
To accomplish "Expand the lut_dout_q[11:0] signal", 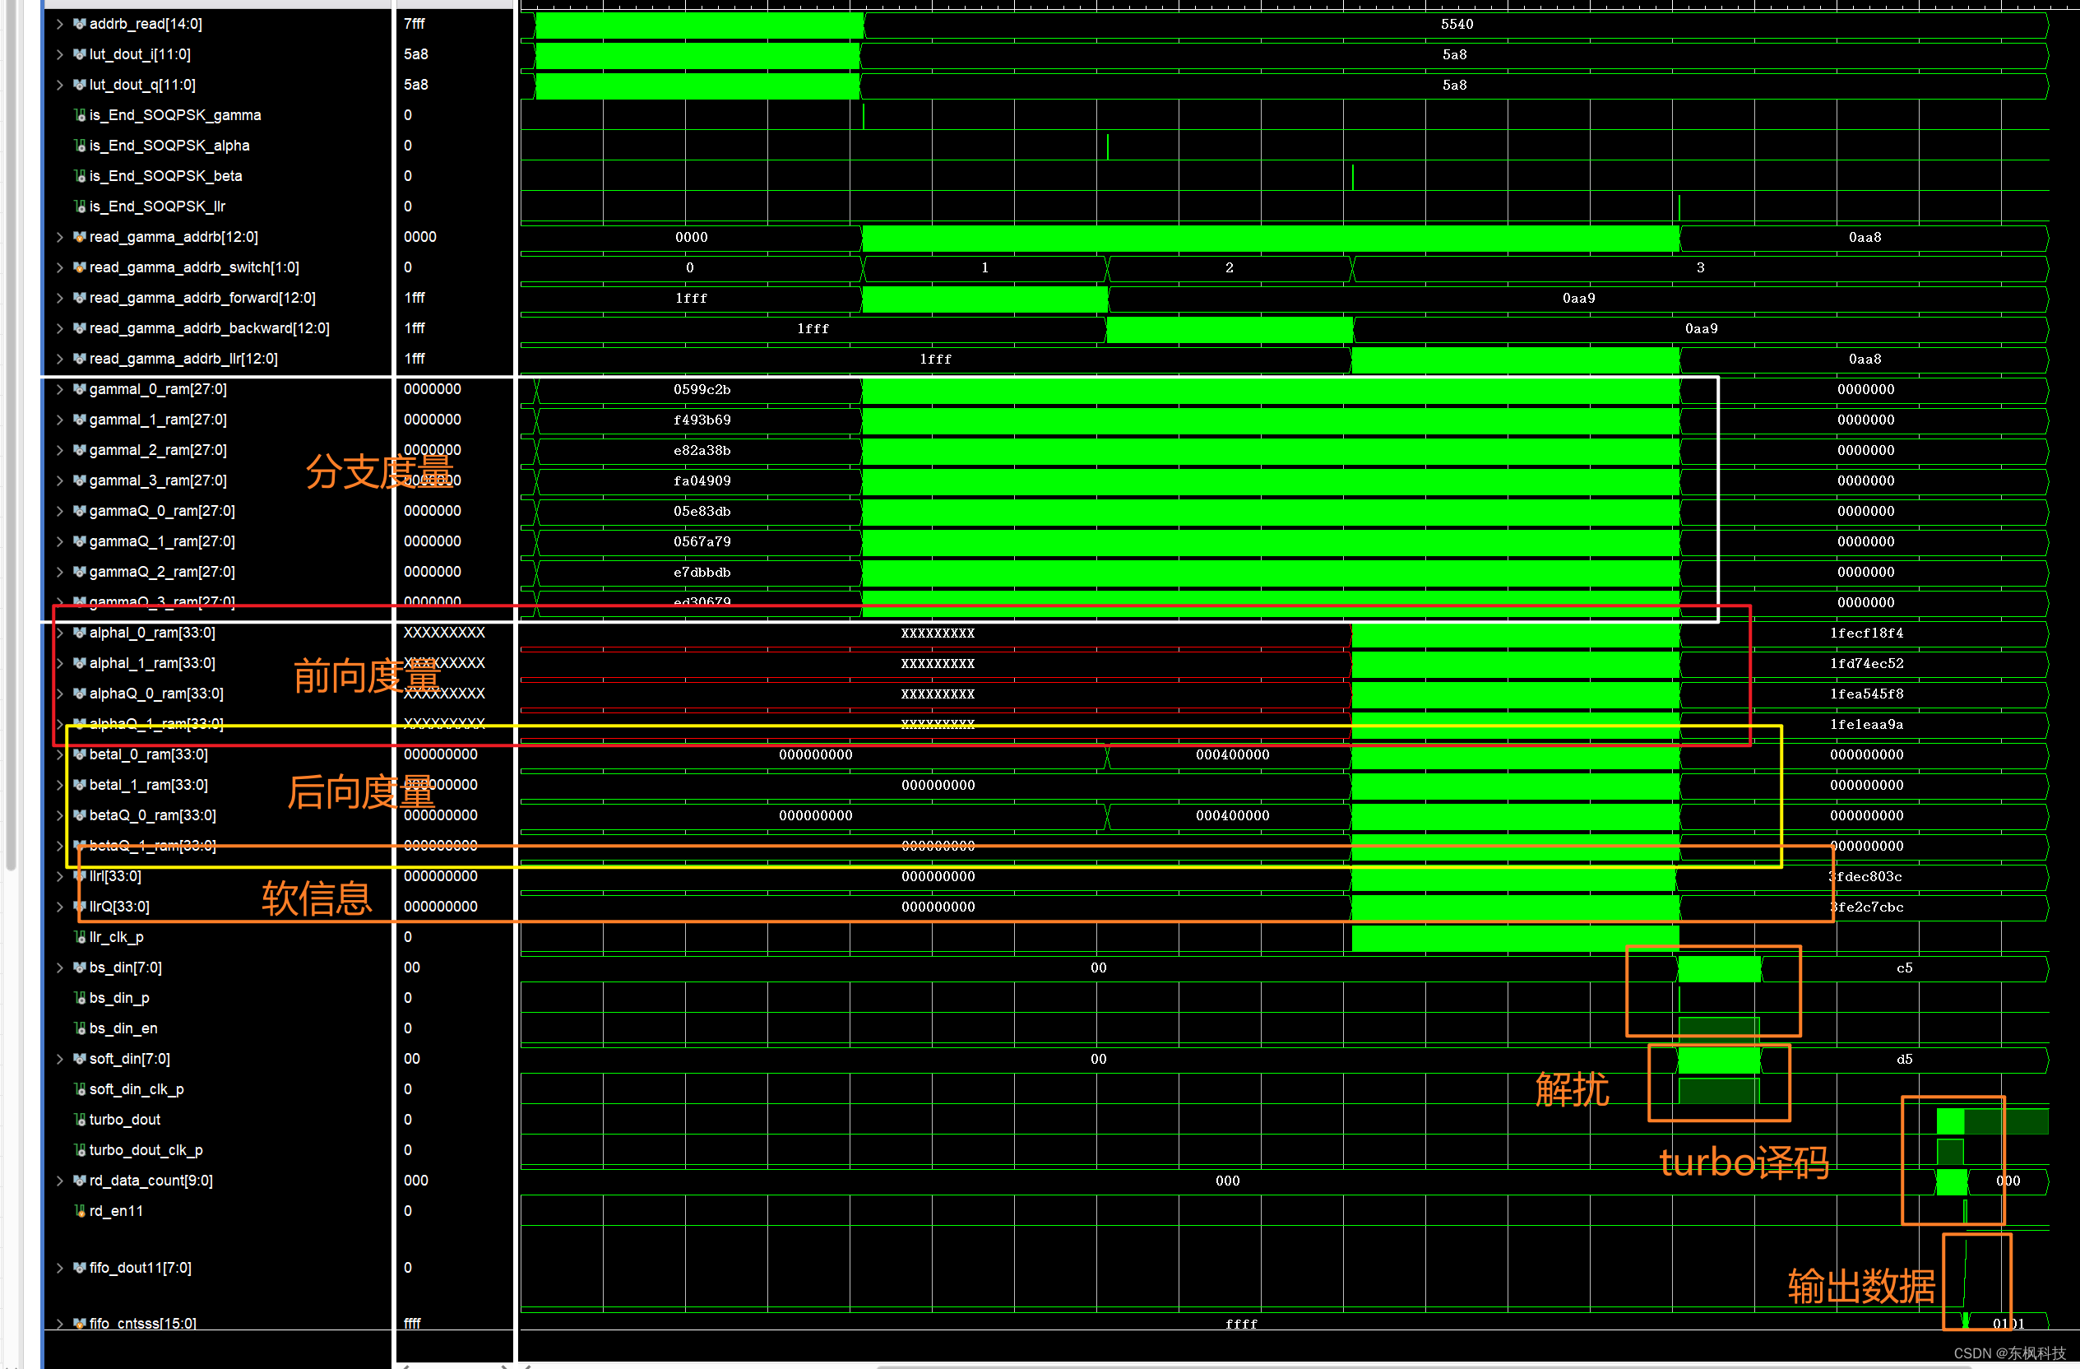I will click(x=59, y=85).
